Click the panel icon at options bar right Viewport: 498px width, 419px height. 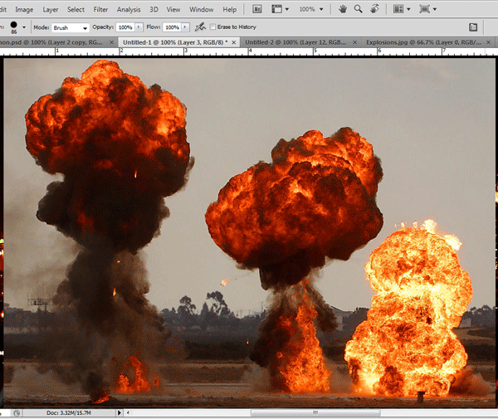(473, 27)
